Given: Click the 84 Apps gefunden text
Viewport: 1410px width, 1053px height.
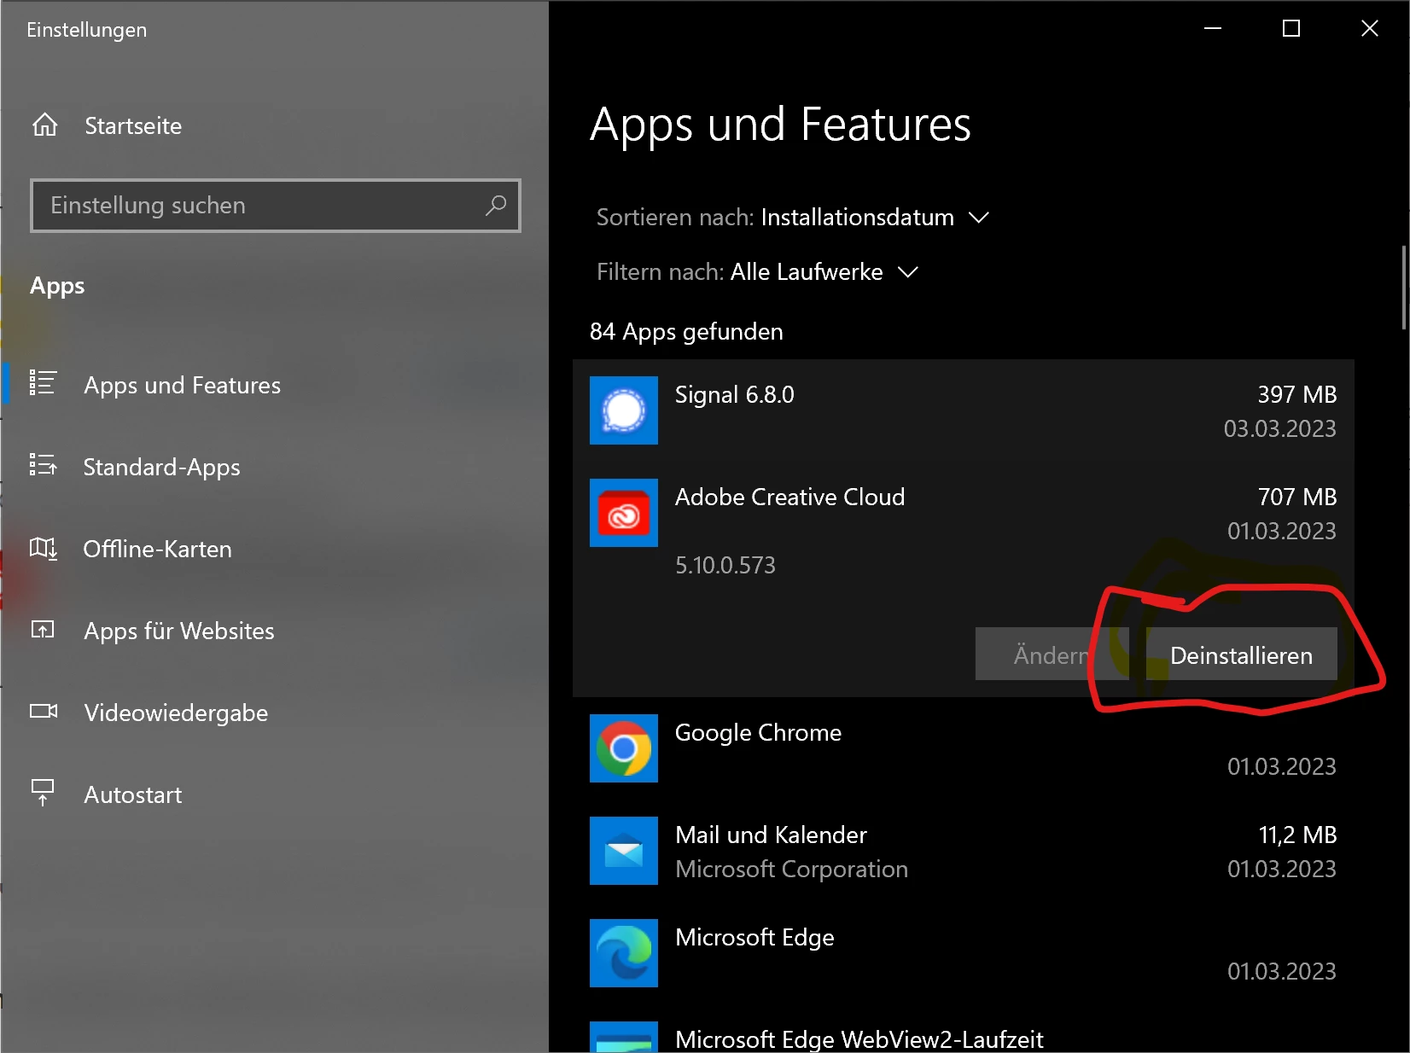Looking at the screenshot, I should (686, 331).
